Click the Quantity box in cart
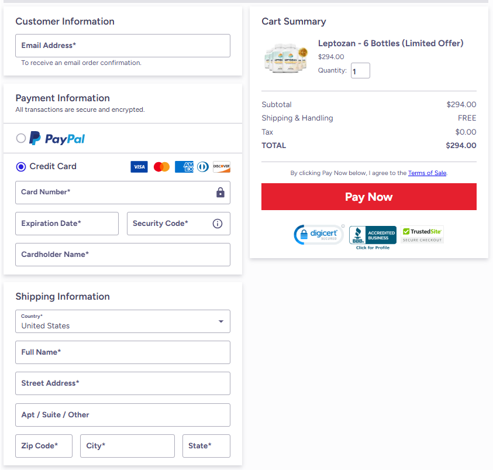The width and height of the screenshot is (493, 470). coord(360,71)
